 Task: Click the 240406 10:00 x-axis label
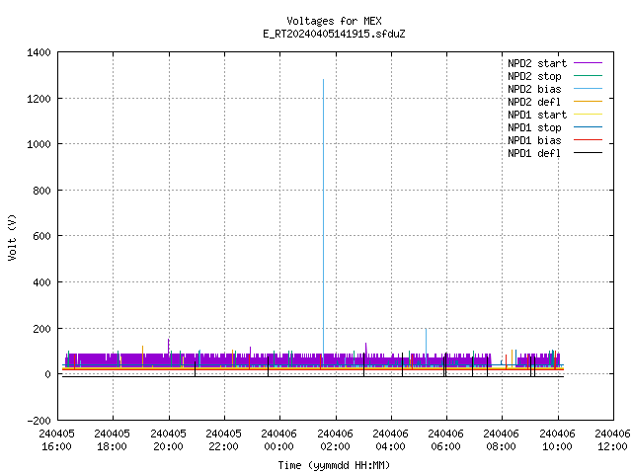pos(557,440)
